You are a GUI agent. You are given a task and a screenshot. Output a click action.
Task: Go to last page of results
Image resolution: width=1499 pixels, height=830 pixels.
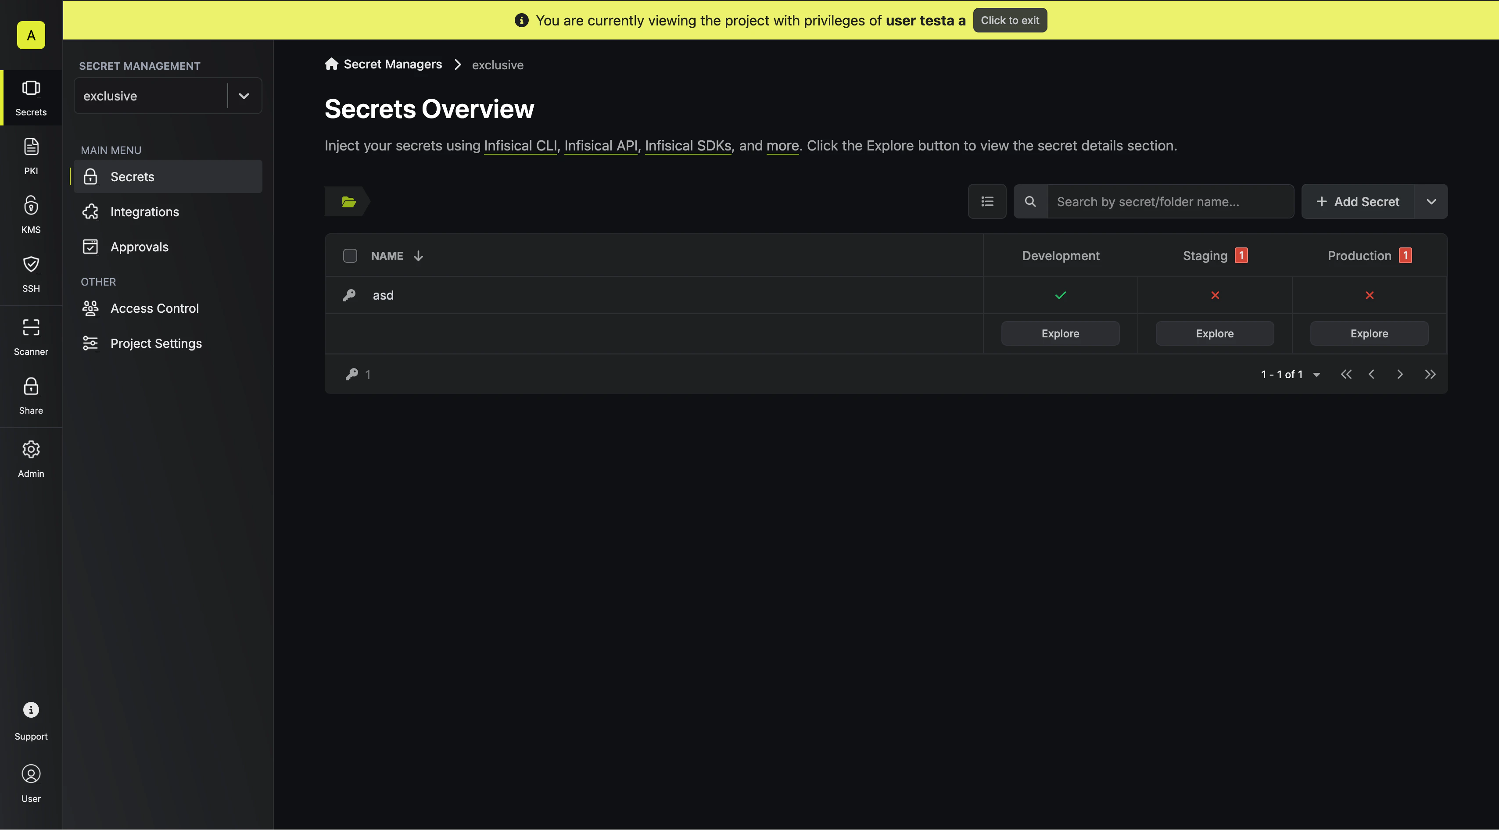coord(1430,375)
